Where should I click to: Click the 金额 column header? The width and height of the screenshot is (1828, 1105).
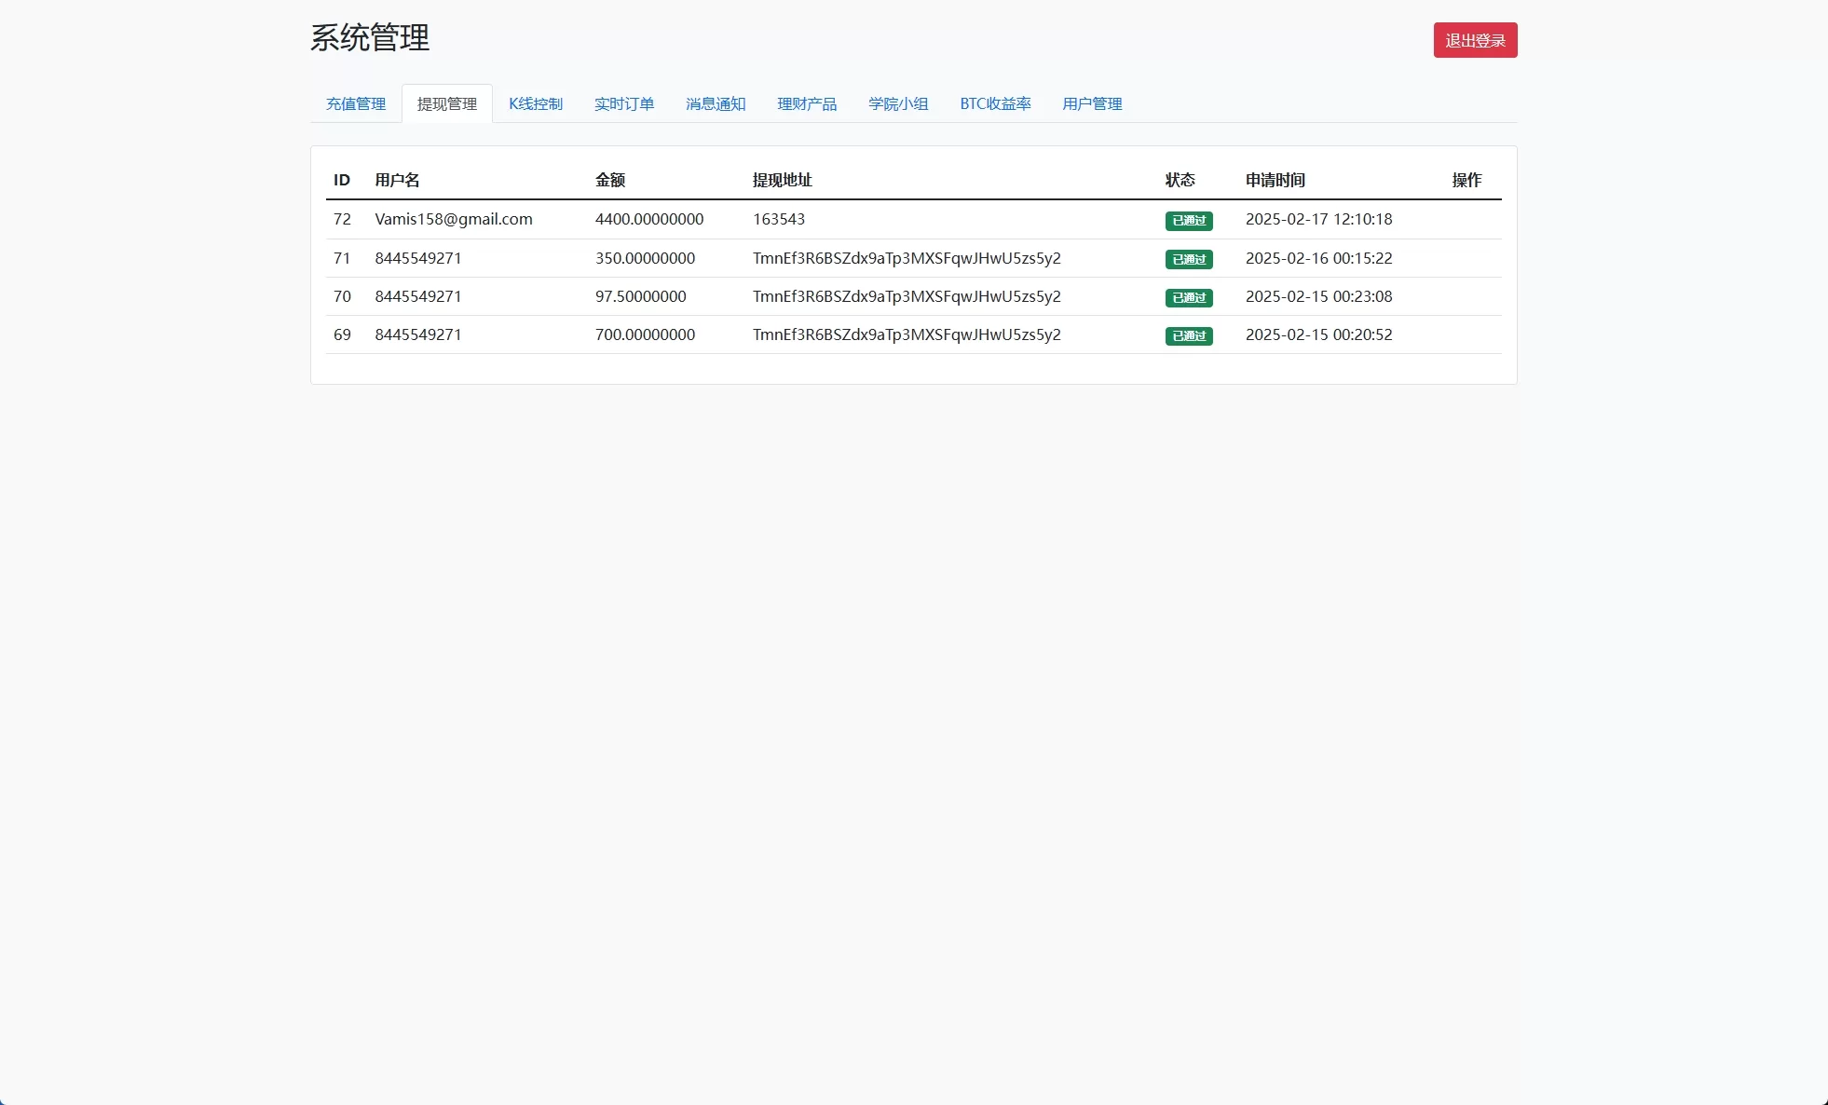point(610,180)
